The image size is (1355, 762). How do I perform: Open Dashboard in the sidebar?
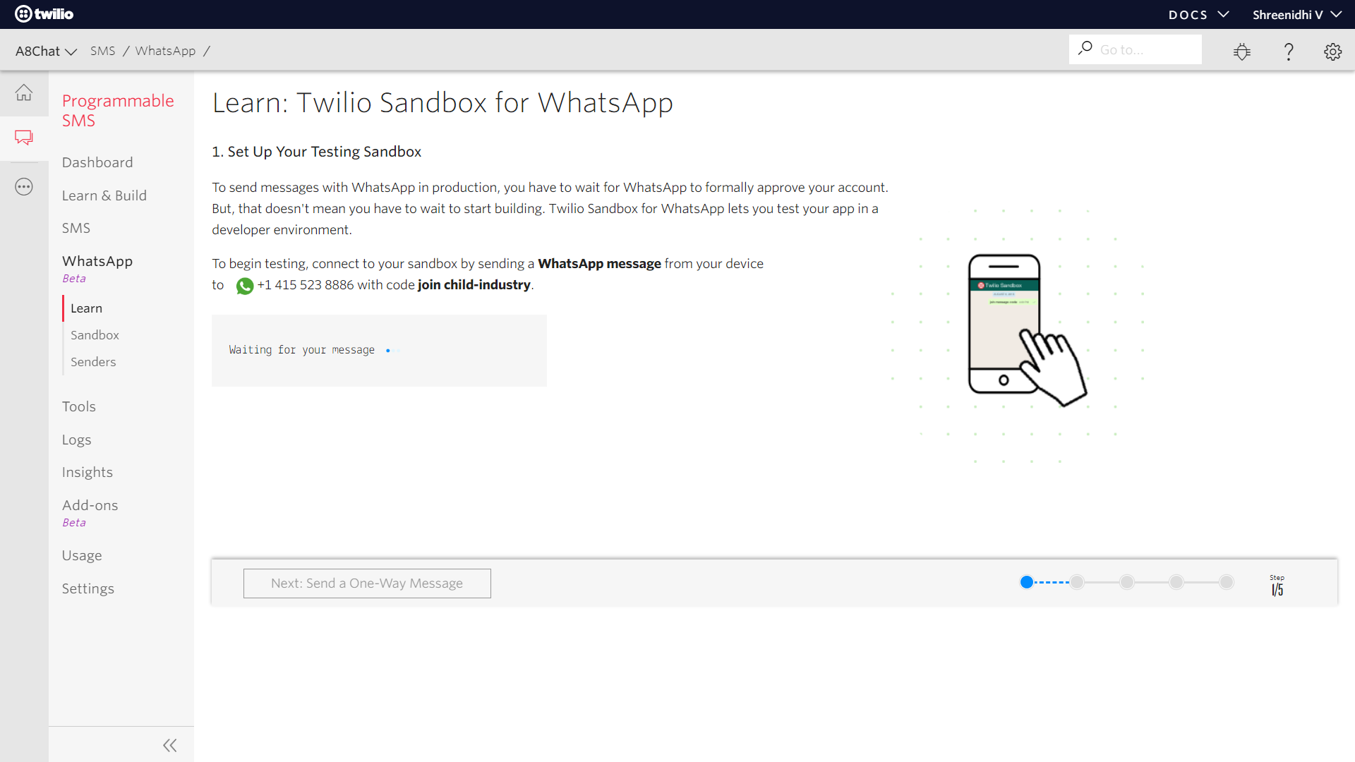pos(97,163)
